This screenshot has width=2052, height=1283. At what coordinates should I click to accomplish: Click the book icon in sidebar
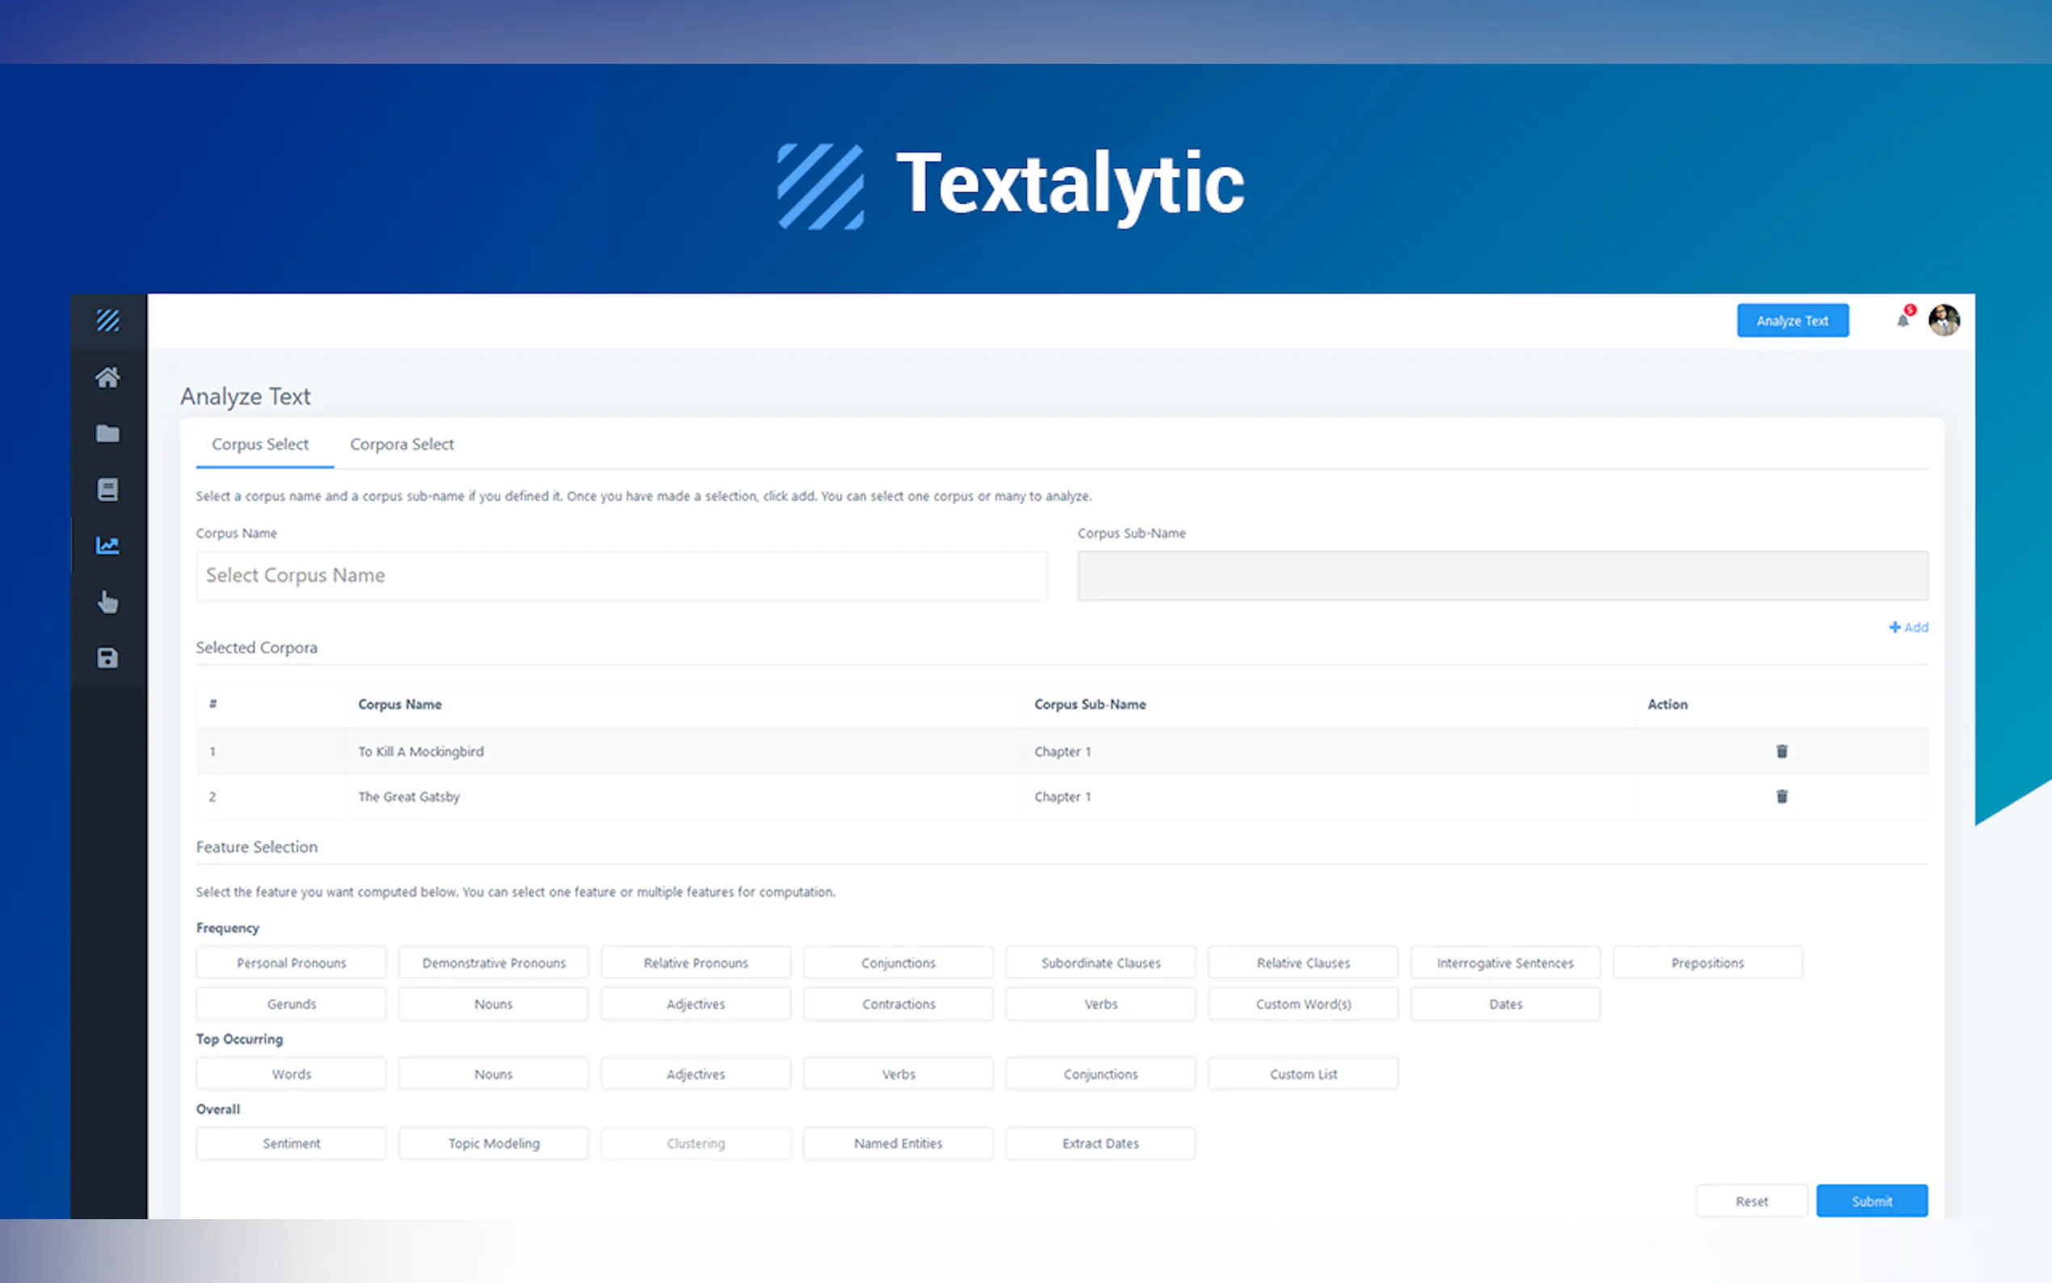[107, 490]
